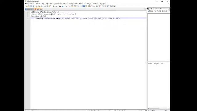Click the Copy toolbar icon
The height and width of the screenshot is (111, 197).
pos(48,6)
